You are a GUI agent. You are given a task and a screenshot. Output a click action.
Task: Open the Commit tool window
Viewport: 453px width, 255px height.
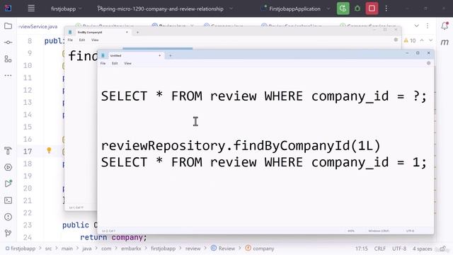pyautogui.click(x=8, y=42)
